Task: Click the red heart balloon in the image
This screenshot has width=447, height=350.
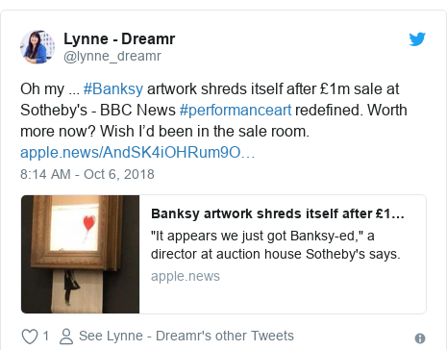Action: click(89, 222)
